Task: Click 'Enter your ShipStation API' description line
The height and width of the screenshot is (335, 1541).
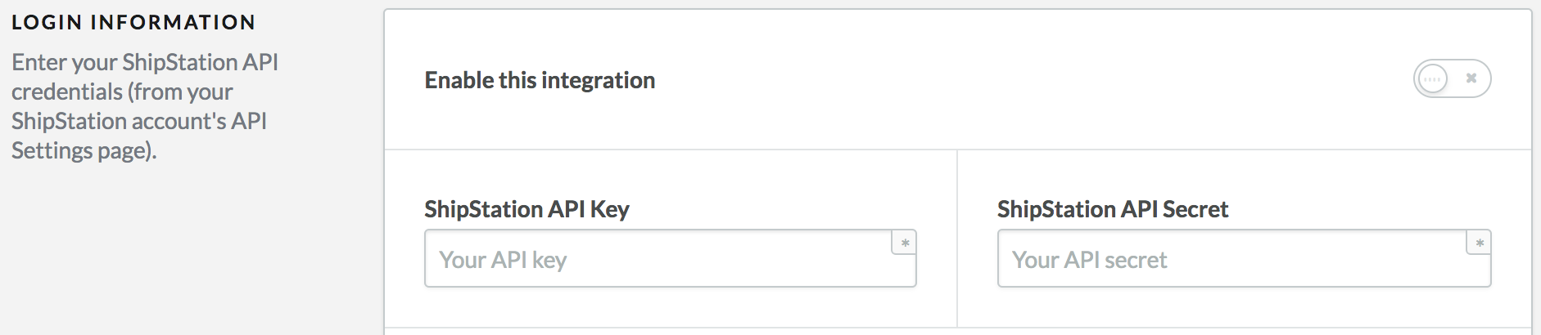Action: 145,62
